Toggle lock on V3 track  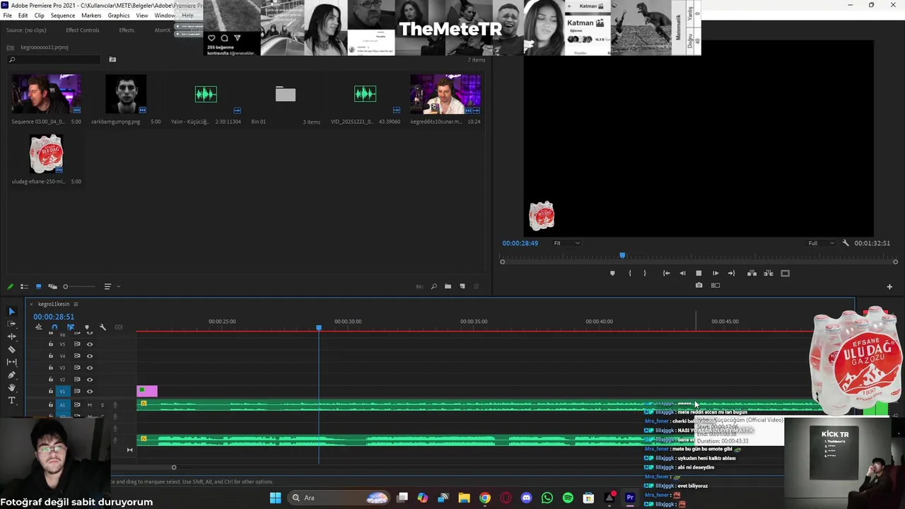tap(50, 368)
